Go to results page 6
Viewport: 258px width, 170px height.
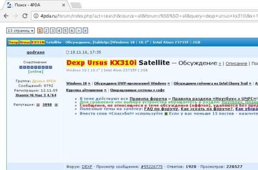pos(72,30)
